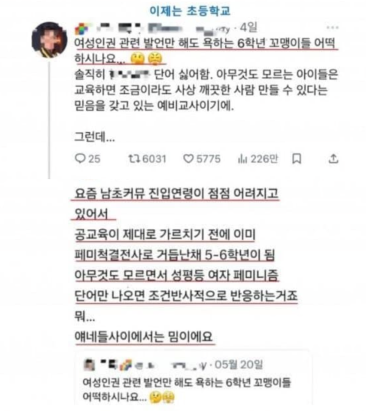Bookmark the tweet with the bookmark icon
This screenshot has height=420, width=366.
[x=296, y=159]
